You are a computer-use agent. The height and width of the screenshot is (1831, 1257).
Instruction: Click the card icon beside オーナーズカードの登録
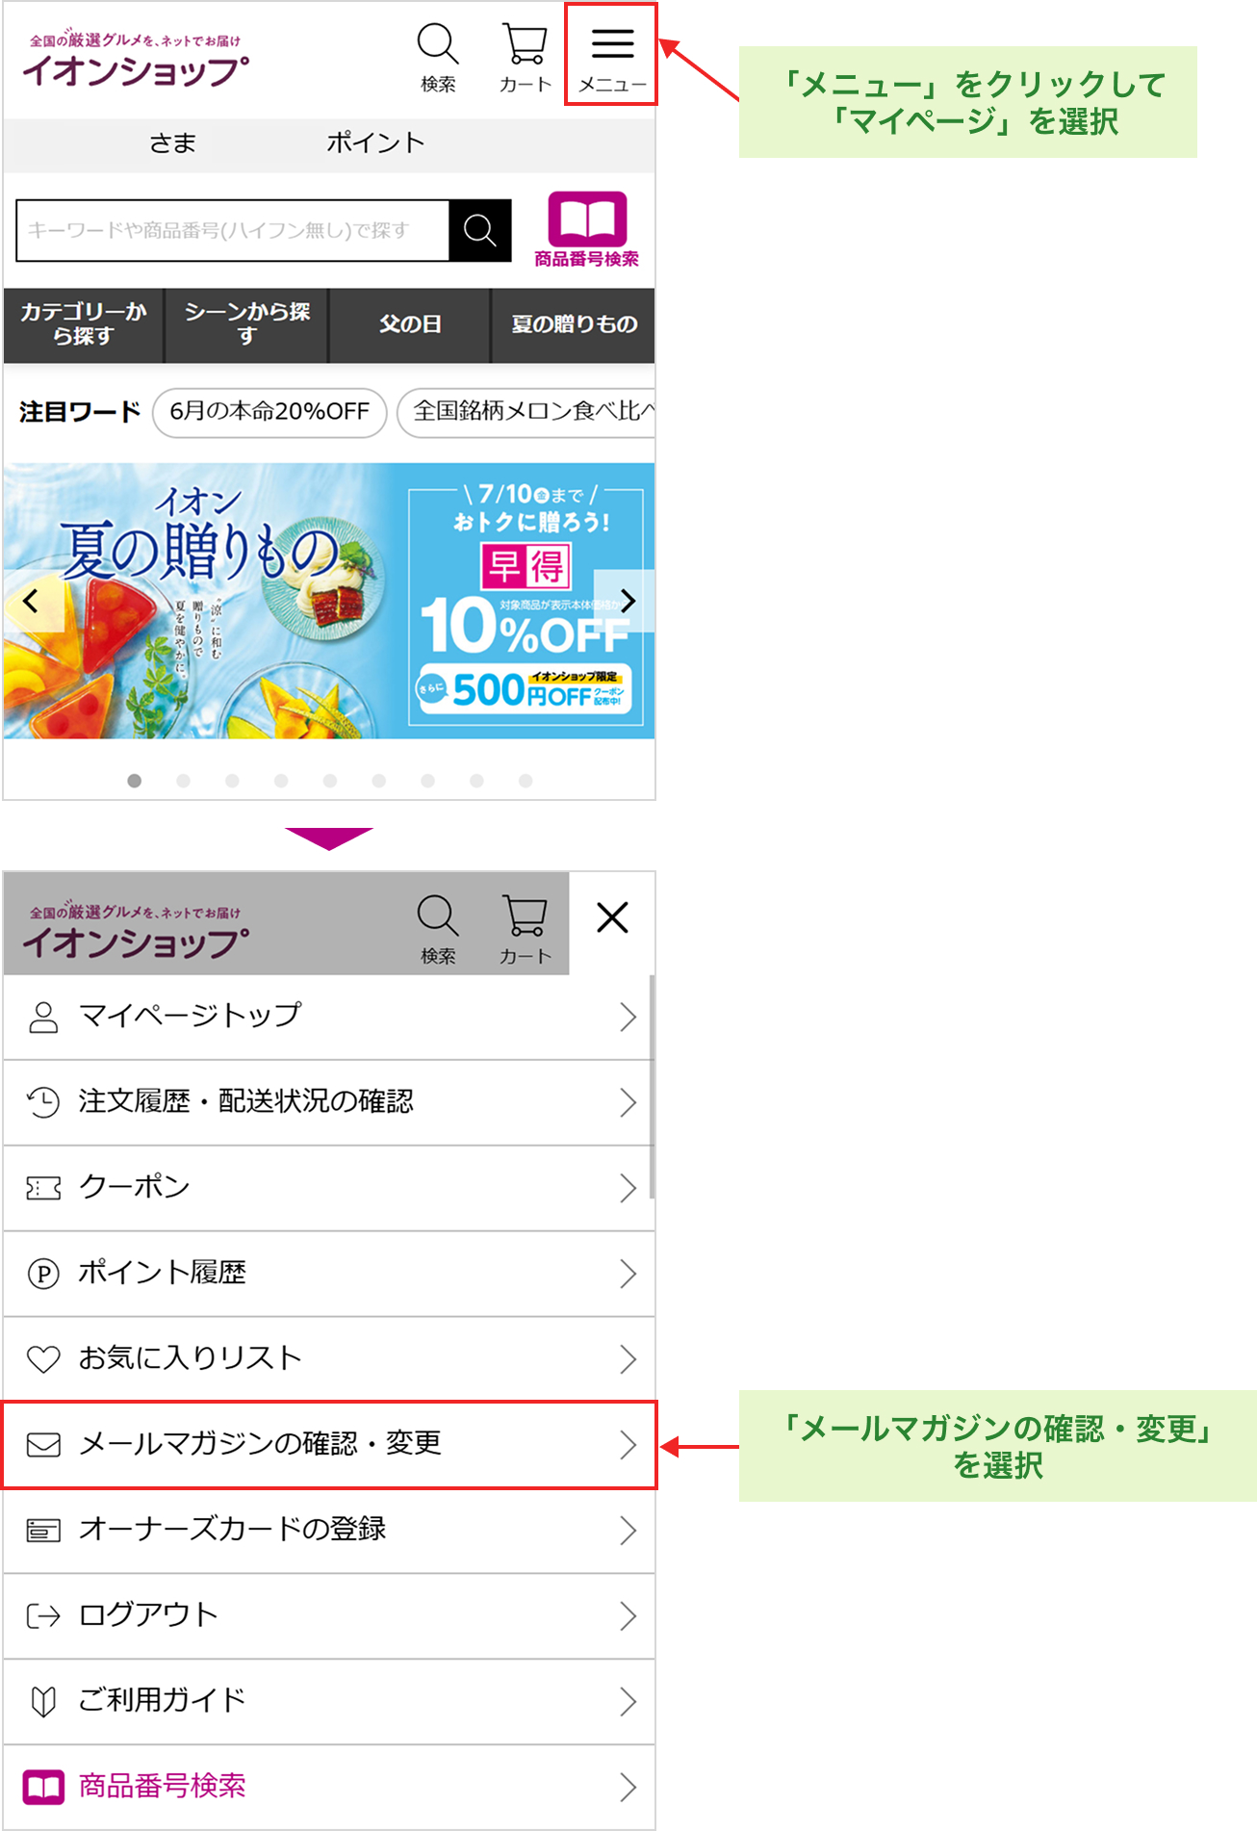[43, 1531]
